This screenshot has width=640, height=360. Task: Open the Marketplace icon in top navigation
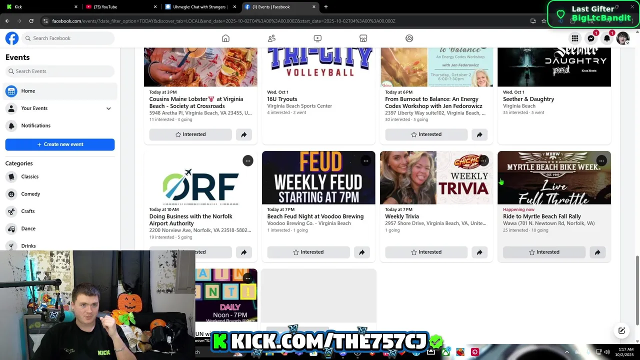coord(363,38)
